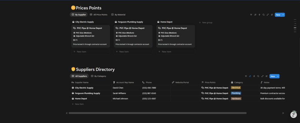
Task: Add New item row in Suppliers Directory table
Action: click(x=78, y=104)
